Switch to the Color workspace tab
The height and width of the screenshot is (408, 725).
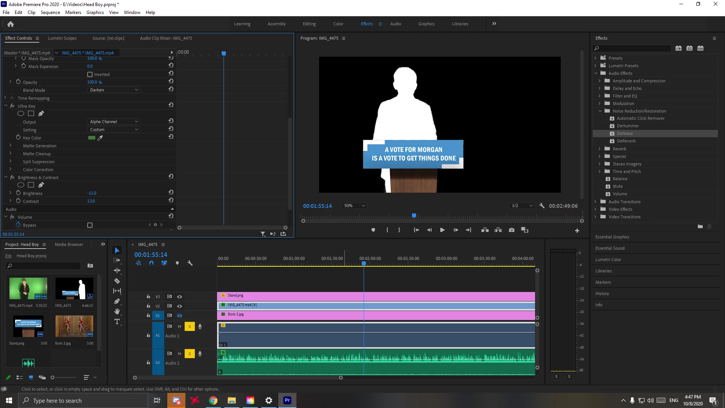pyautogui.click(x=338, y=24)
